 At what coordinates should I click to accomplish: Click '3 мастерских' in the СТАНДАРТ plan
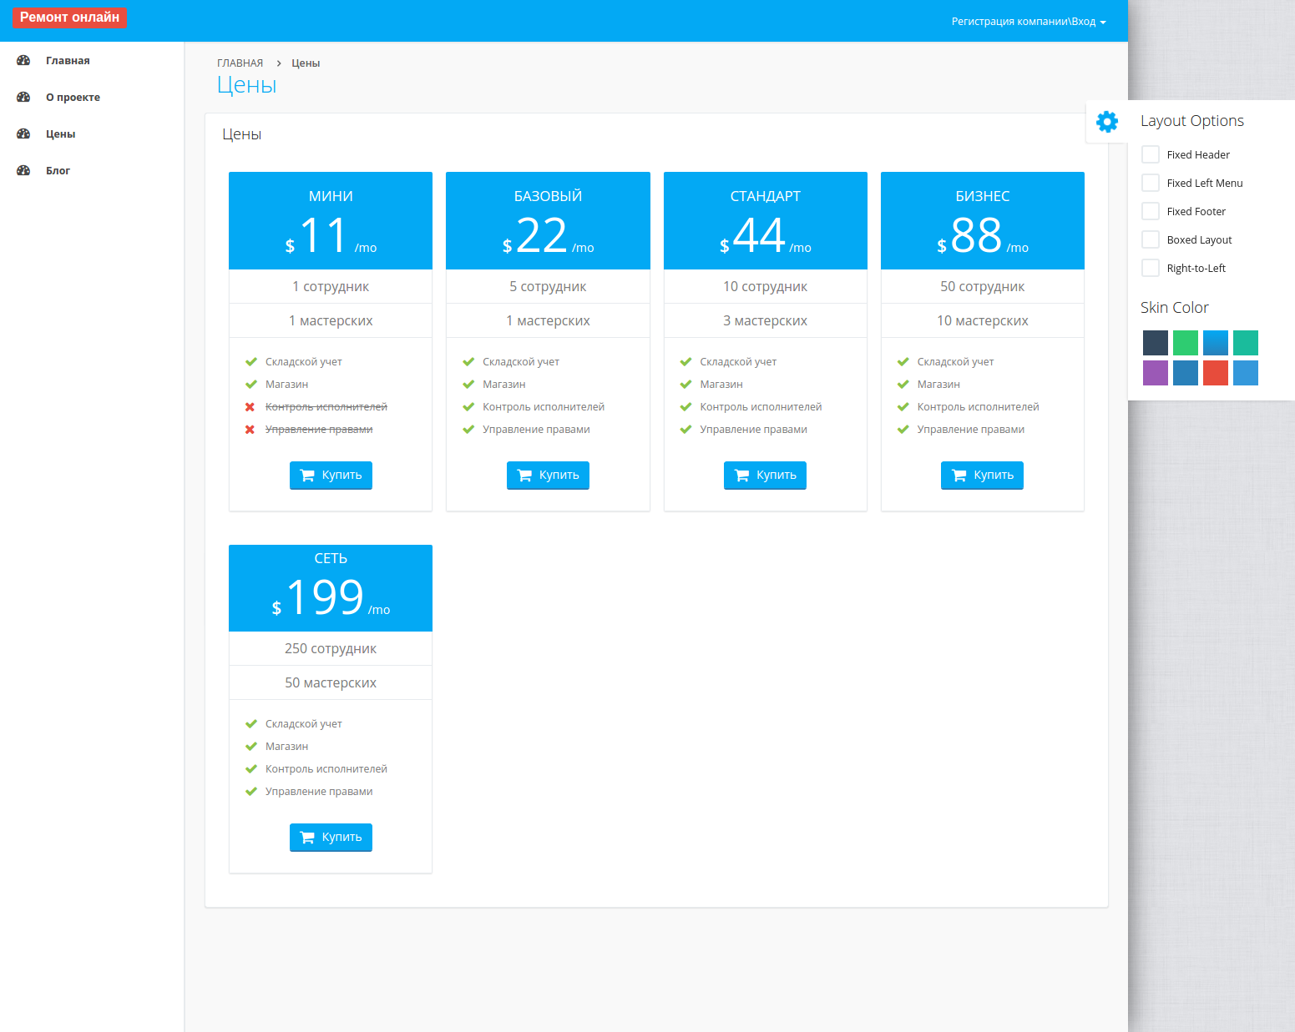pos(766,321)
